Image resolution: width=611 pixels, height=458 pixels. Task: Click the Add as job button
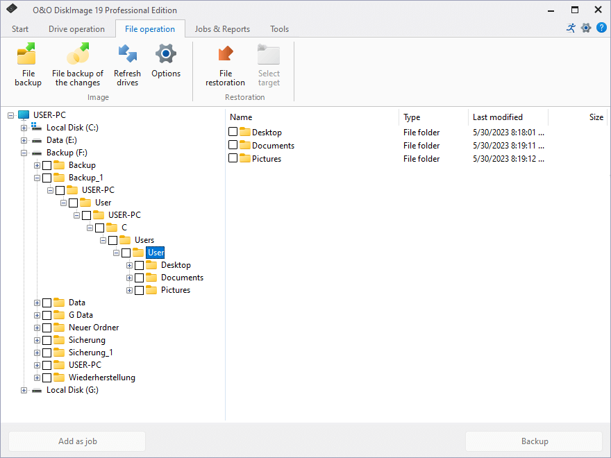77,441
